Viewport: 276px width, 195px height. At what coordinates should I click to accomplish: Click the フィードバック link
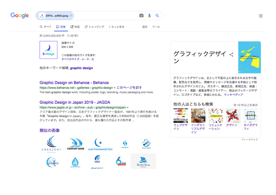[x=249, y=140]
